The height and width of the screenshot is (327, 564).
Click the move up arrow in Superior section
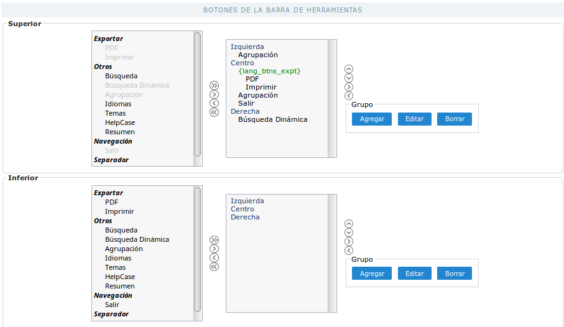pyautogui.click(x=349, y=69)
